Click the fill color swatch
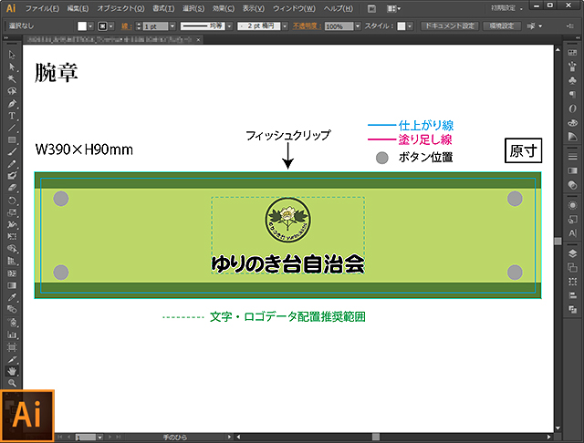The height and width of the screenshot is (443, 584). (x=82, y=26)
